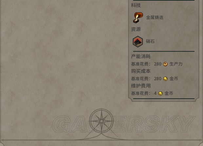Click the 金币 label in maintenance row
203x146 pixels.
point(169,93)
